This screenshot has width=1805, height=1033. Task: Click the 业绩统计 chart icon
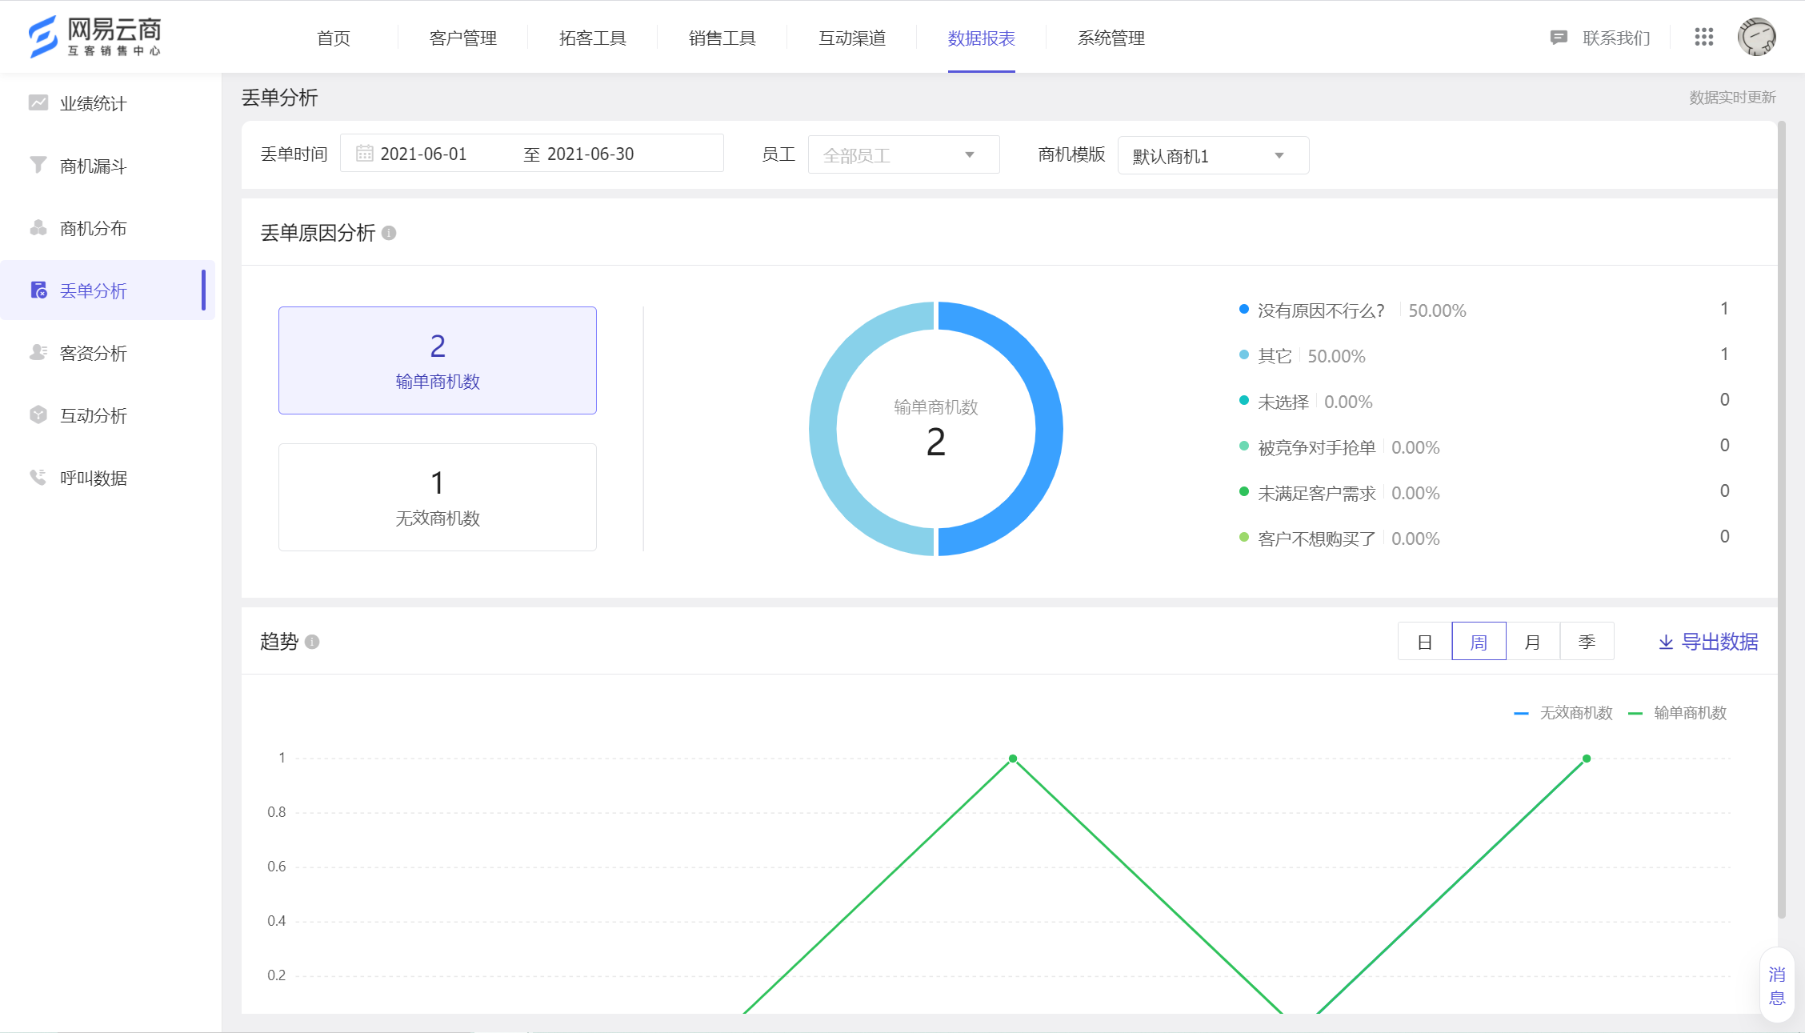[38, 102]
